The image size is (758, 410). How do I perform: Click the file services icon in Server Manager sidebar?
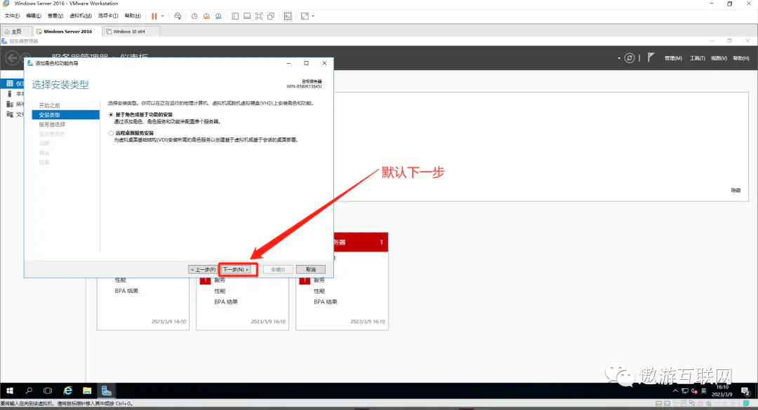point(10,114)
